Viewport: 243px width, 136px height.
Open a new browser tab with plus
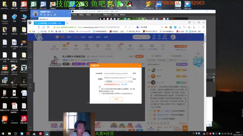[67, 23]
